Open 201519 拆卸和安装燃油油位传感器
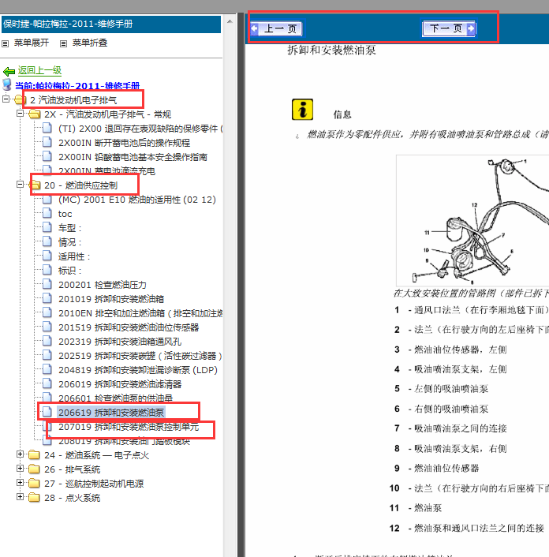549x557 pixels. pyautogui.click(x=129, y=327)
